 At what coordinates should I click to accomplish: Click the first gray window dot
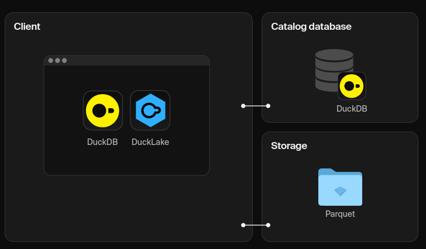click(50, 60)
